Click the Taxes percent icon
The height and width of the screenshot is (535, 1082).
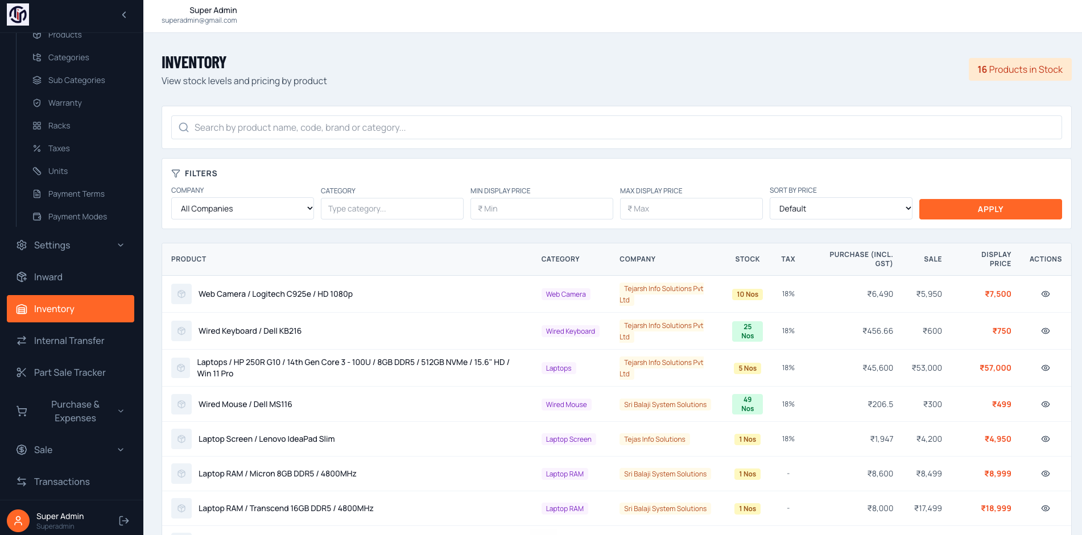(x=37, y=148)
